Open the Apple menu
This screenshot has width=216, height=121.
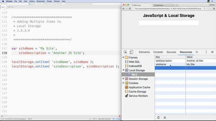(x=3, y=1)
